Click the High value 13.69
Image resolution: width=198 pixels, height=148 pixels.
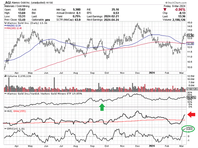22,13
